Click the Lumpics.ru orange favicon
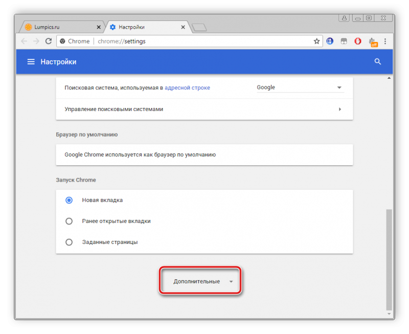409x334 pixels. coord(28,27)
